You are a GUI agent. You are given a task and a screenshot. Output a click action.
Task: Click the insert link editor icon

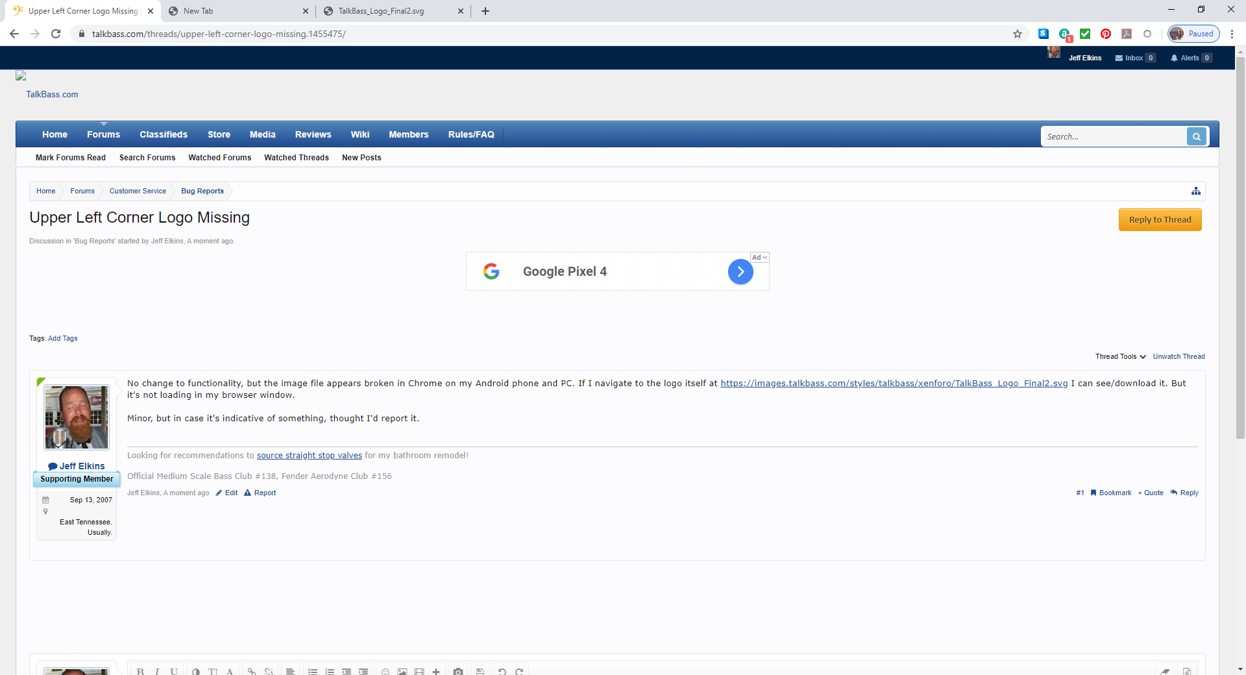click(x=252, y=671)
